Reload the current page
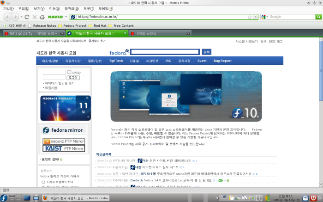The height and width of the screenshot is (202, 323). [27, 17]
